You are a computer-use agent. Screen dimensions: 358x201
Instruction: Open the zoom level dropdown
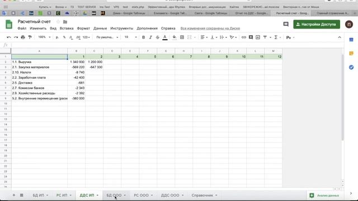click(x=44, y=37)
